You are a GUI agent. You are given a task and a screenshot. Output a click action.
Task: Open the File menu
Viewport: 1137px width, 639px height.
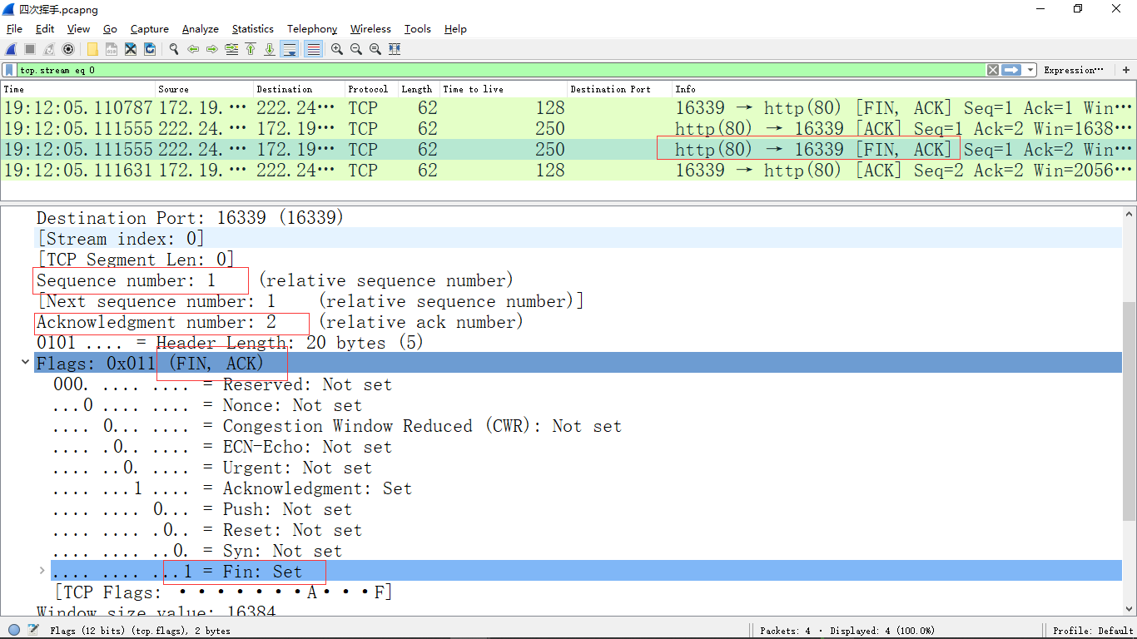pyautogui.click(x=14, y=28)
